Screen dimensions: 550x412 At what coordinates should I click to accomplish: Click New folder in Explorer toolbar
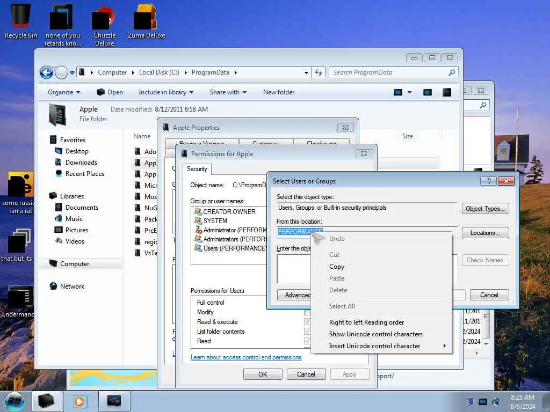pyautogui.click(x=279, y=92)
